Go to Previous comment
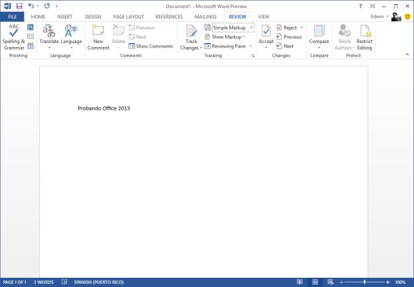This screenshot has width=414, height=287. click(141, 28)
